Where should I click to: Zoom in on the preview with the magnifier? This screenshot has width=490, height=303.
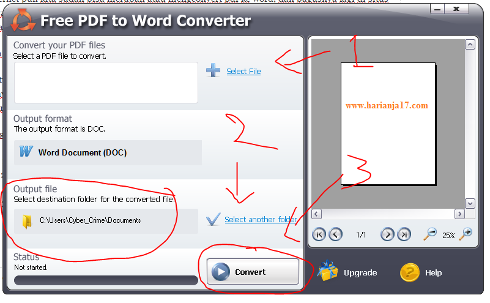[x=466, y=234]
